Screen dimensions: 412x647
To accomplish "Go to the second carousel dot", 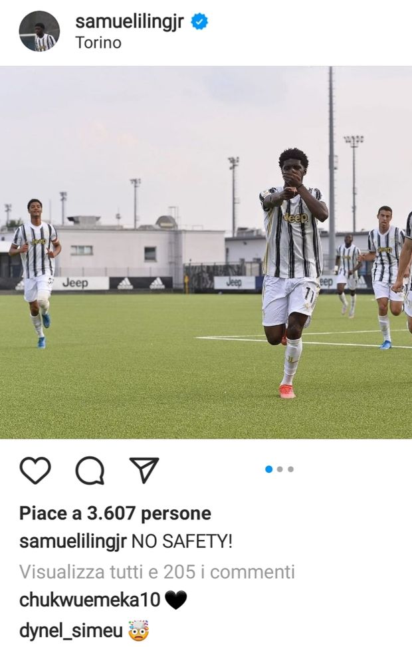I will coord(280,469).
